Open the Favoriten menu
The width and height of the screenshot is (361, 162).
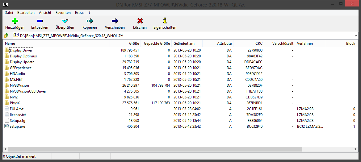(x=63, y=13)
